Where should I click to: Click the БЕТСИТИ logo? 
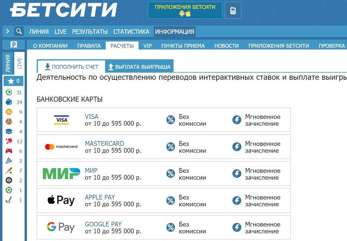coord(63,10)
